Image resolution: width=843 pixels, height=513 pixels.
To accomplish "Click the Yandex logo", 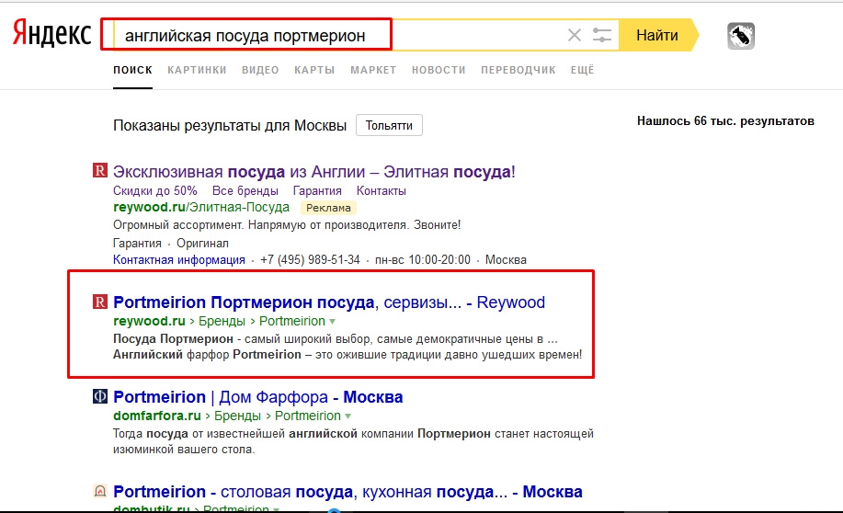I will [x=51, y=36].
